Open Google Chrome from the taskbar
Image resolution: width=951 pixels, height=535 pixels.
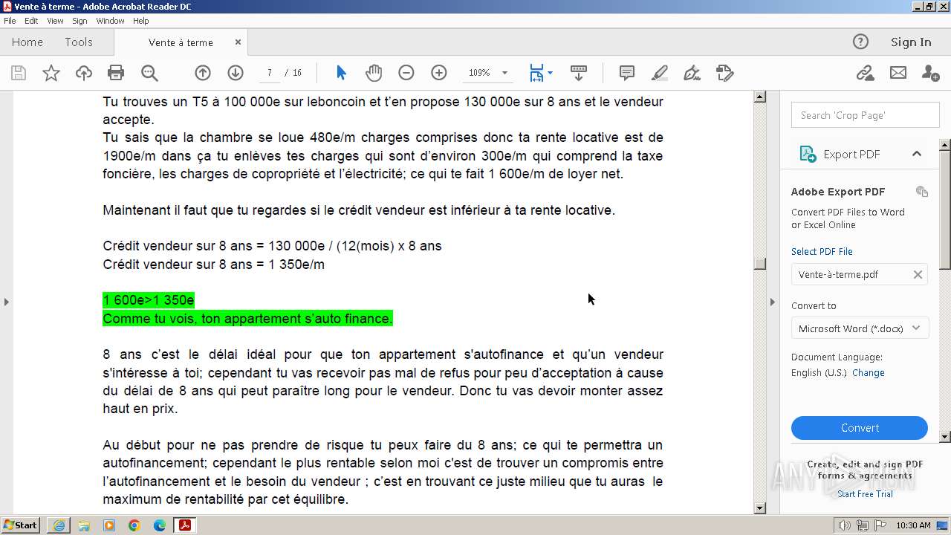tap(134, 525)
